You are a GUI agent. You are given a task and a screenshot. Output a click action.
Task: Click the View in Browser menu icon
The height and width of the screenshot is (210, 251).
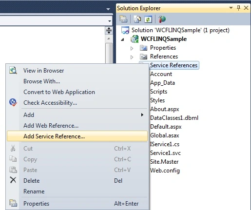click(13, 70)
